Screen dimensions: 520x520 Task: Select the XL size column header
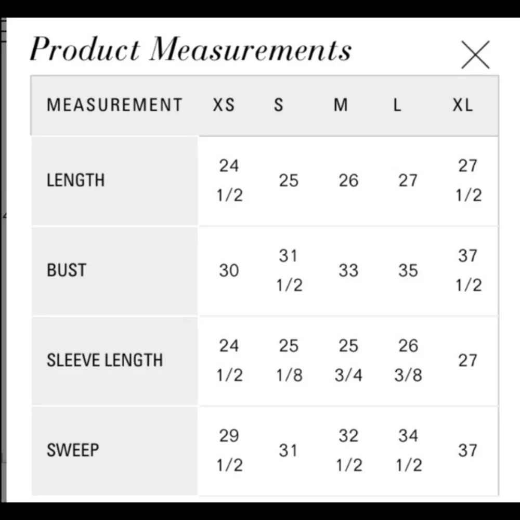click(462, 105)
